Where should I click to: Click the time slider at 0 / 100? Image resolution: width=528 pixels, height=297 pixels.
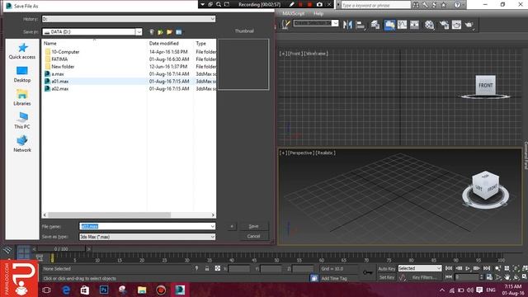(x=61, y=249)
